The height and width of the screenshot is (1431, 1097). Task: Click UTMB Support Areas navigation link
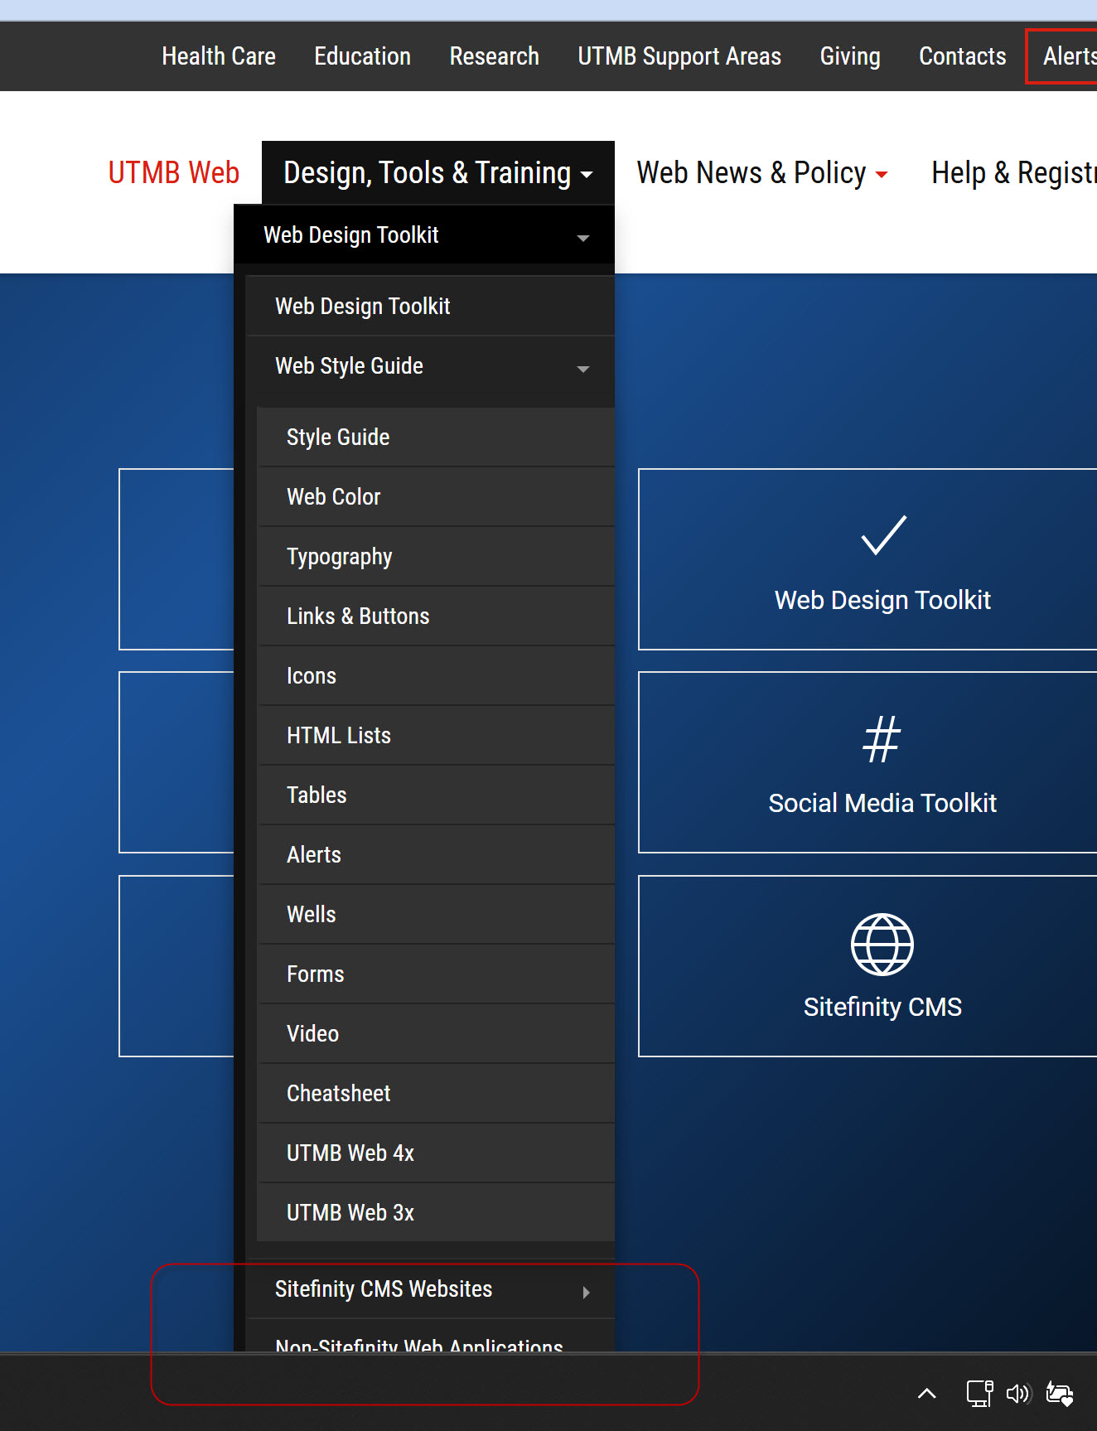click(679, 56)
